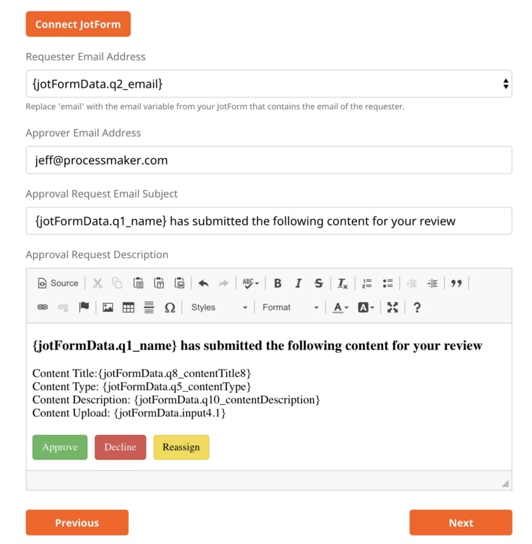Insert an image via toolbar
This screenshot has width=532, height=544.
(108, 307)
